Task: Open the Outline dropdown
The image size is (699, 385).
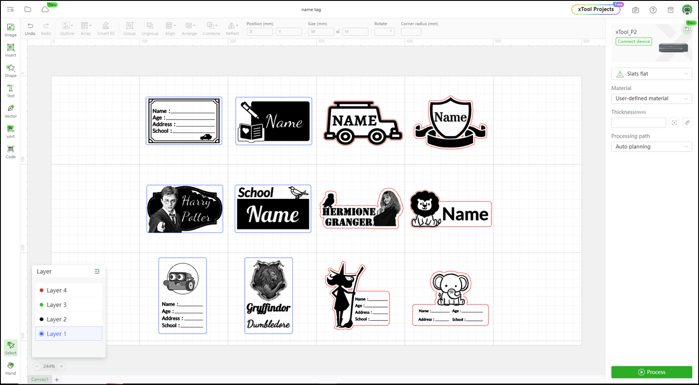Action: (67, 28)
